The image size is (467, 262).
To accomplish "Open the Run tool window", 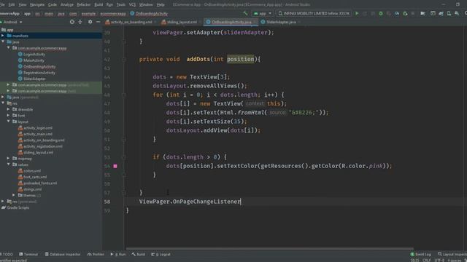I will 118,254.
